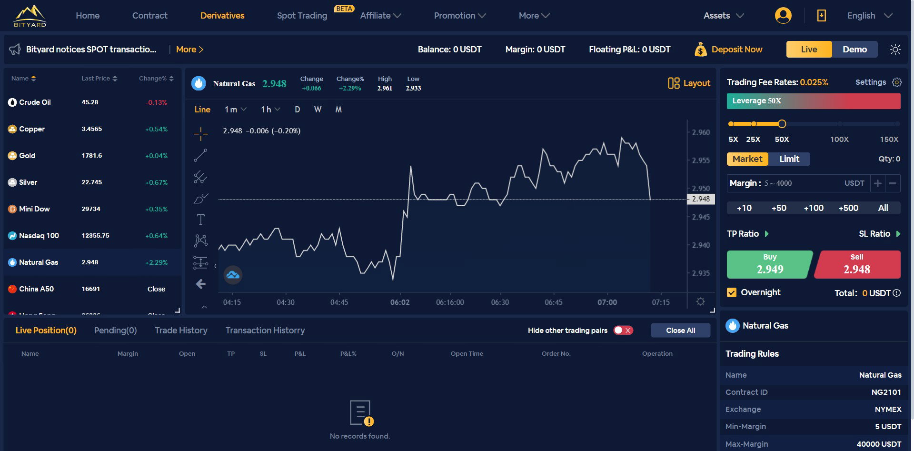Open the English language dropdown
Viewport: 914px width, 451px height.
click(x=870, y=16)
